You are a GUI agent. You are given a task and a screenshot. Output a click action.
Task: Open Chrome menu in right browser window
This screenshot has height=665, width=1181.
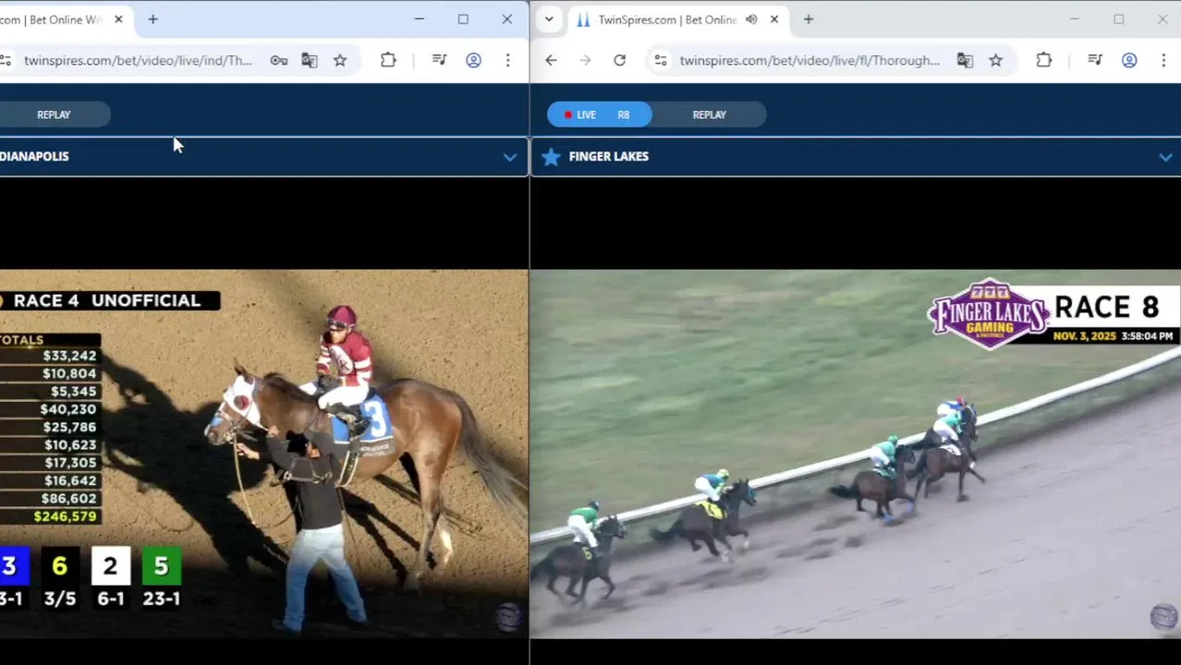click(x=1163, y=60)
